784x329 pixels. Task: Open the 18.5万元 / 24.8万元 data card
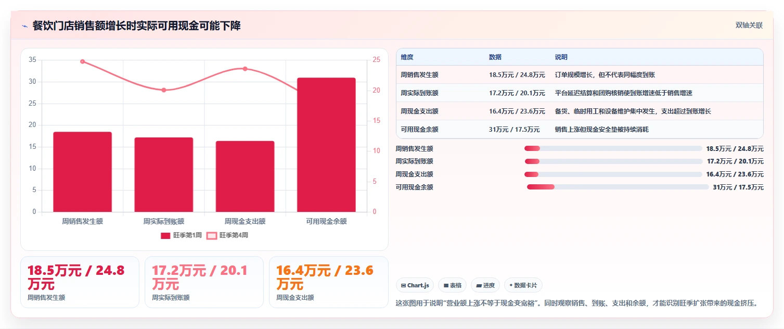80,282
